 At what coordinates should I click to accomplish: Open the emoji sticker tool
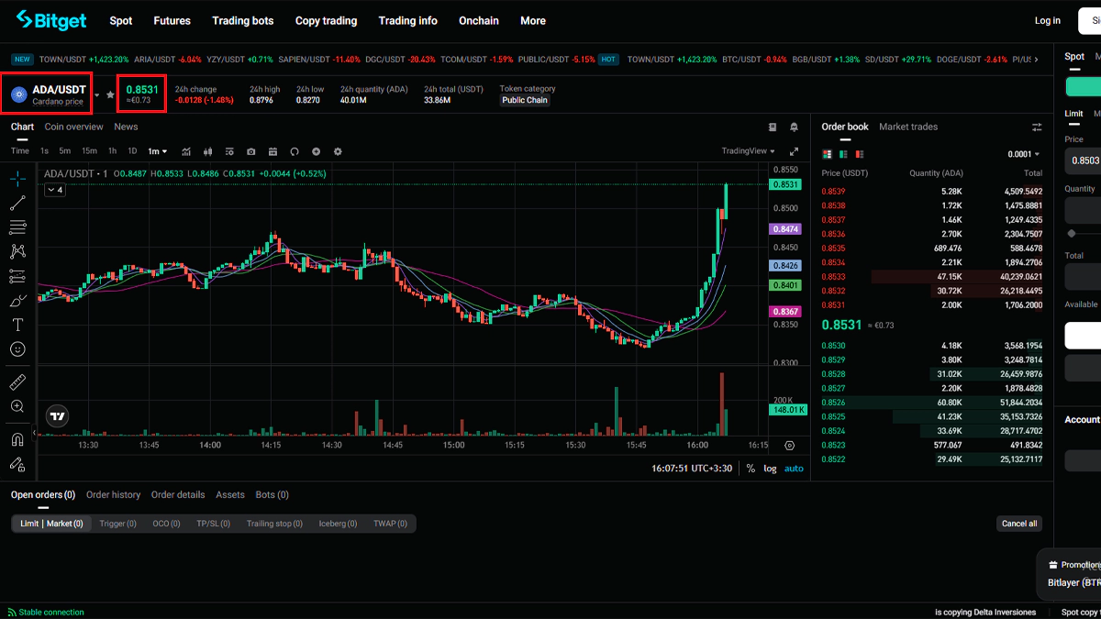[x=17, y=349]
